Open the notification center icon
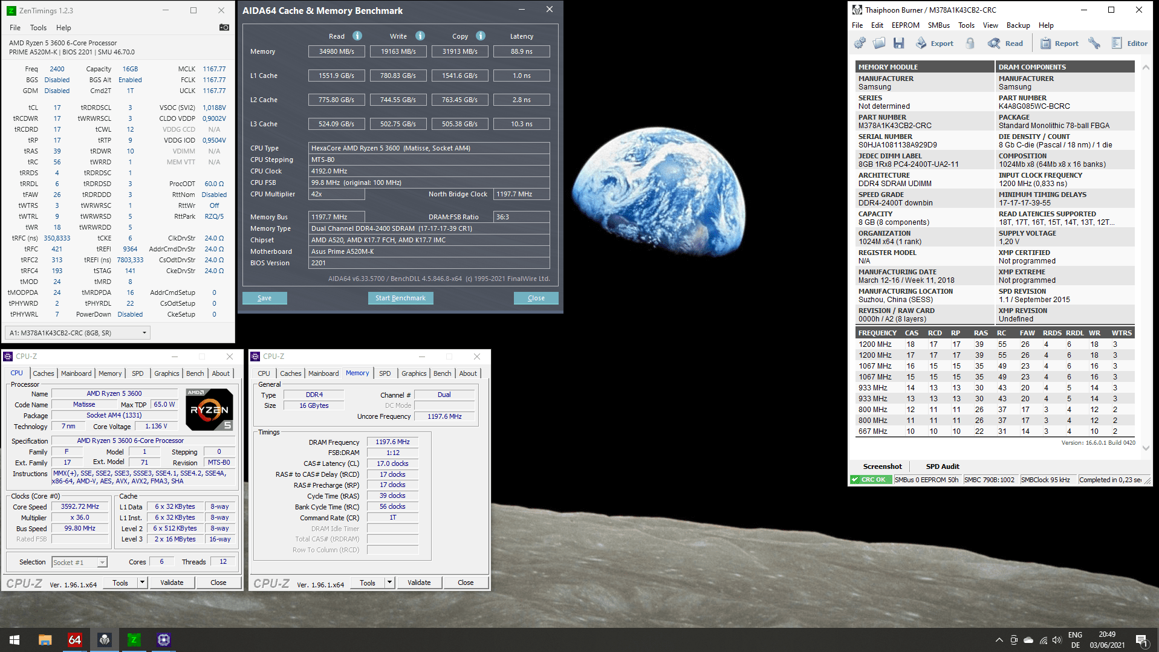1159x652 pixels. pyautogui.click(x=1141, y=640)
